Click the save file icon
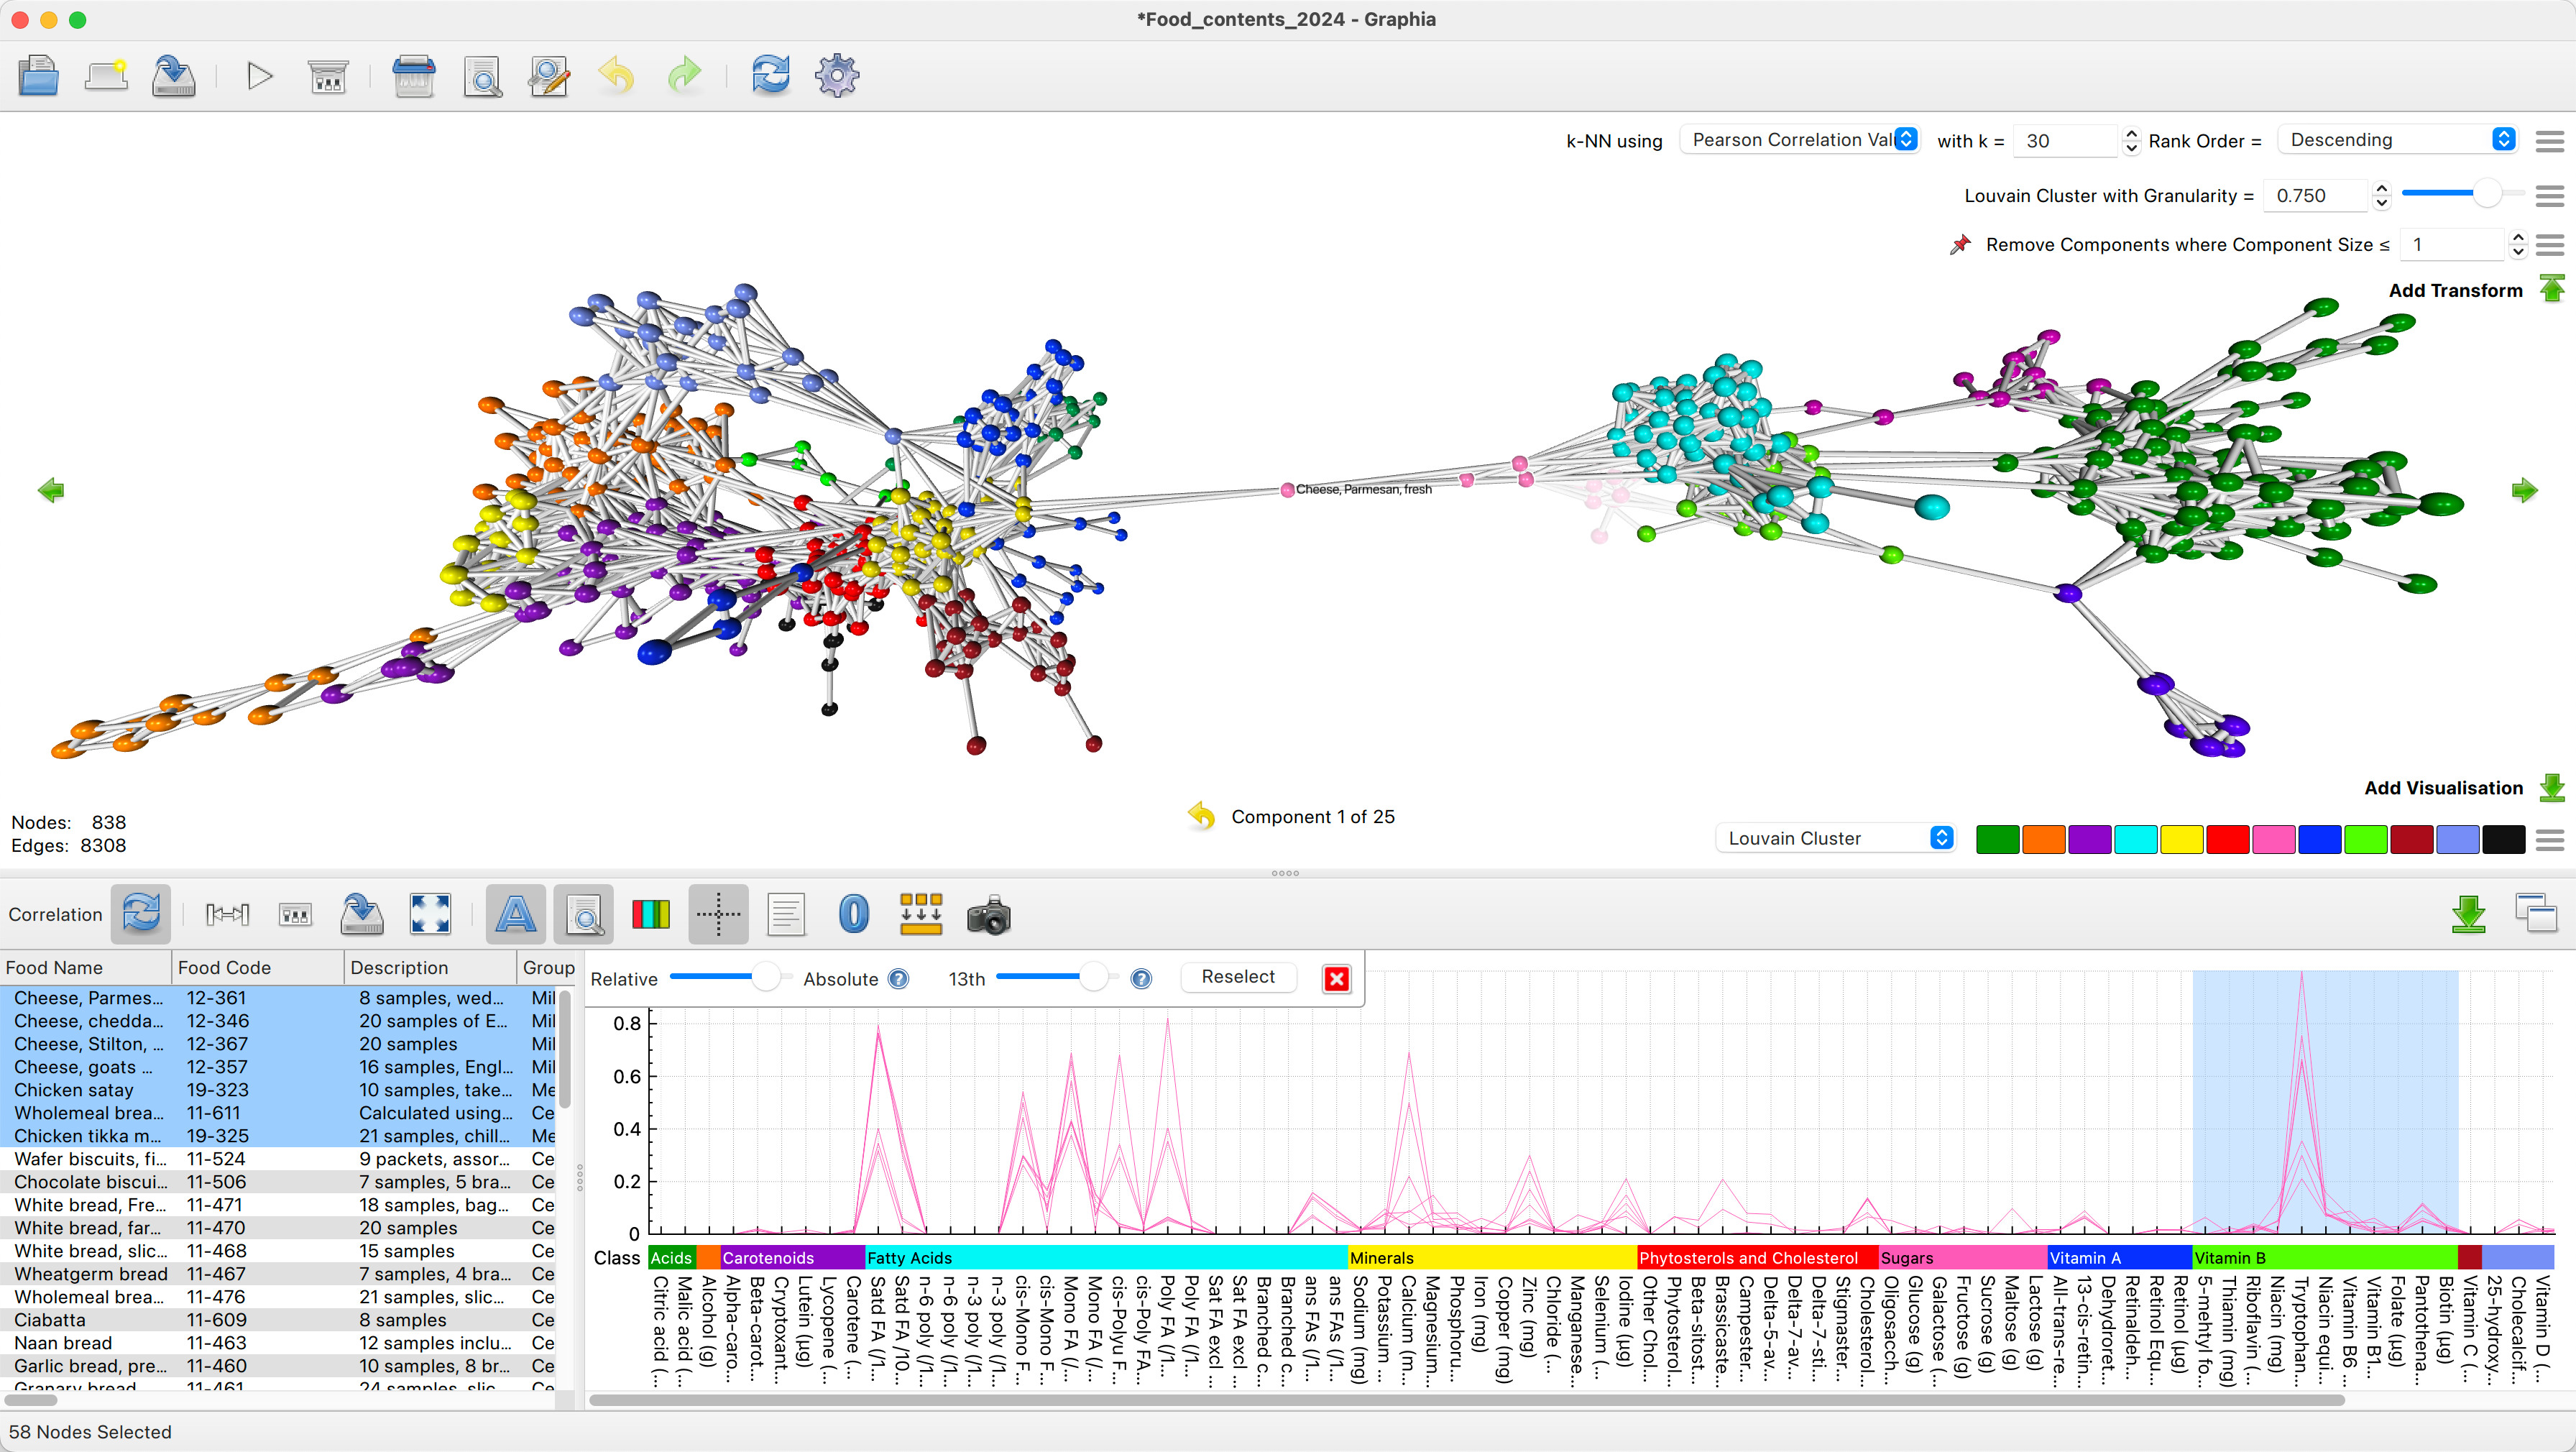The height and width of the screenshot is (1452, 2576). pyautogui.click(x=173, y=76)
